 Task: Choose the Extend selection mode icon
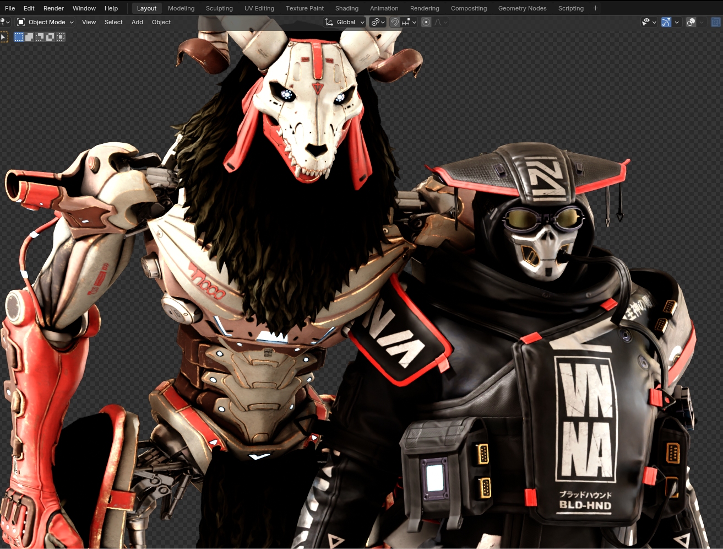29,37
